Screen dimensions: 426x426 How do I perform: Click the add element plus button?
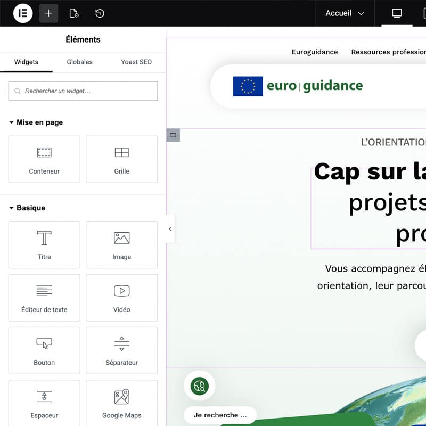tap(48, 13)
